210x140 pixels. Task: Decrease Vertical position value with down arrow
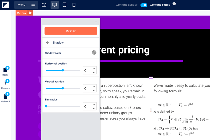point(94,90)
